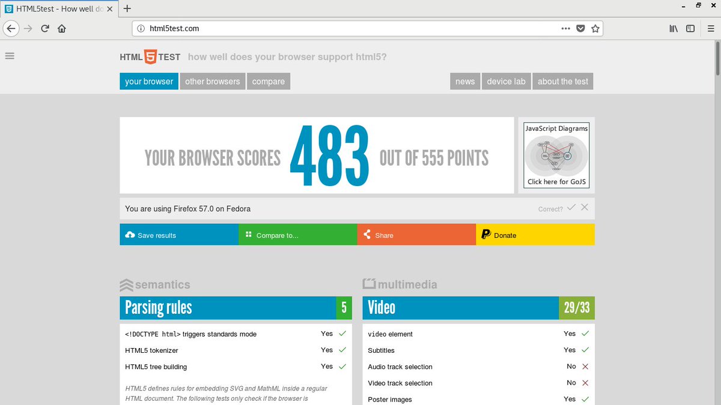Image resolution: width=721 pixels, height=405 pixels.
Task: Open the 'news' tab
Action: [x=465, y=82]
